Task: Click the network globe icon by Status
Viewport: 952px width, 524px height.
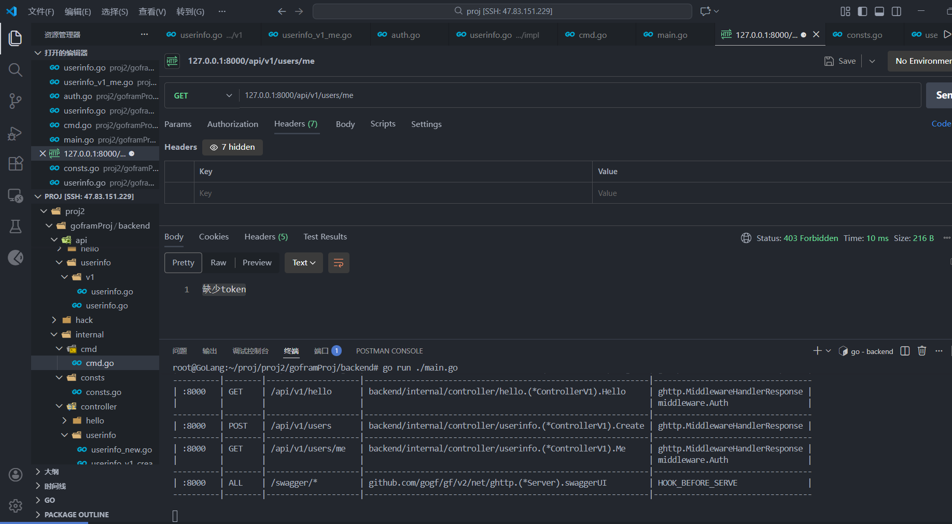Action: [x=746, y=238]
